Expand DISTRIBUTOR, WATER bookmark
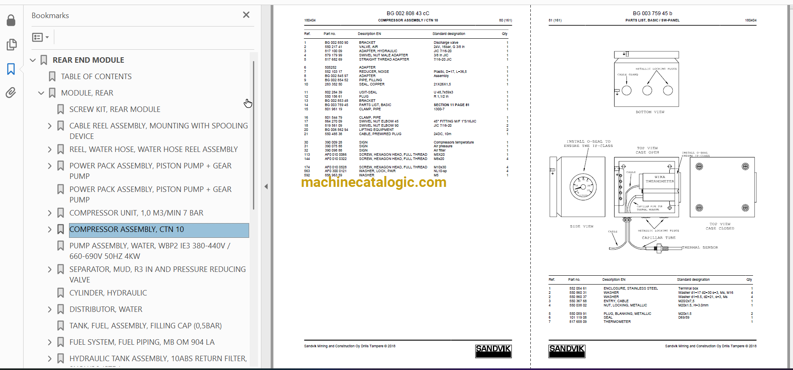 tap(50, 309)
